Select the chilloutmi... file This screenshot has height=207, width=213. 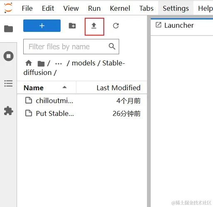(82, 101)
